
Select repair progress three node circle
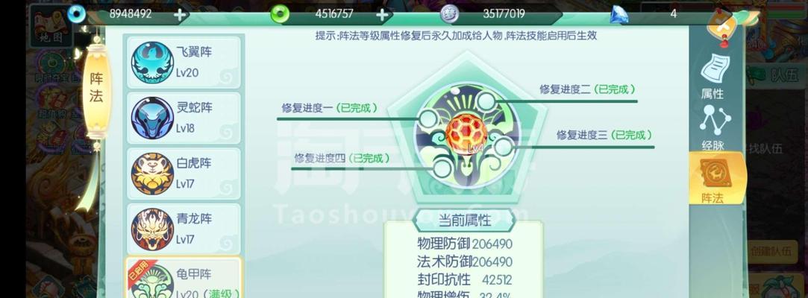(x=504, y=148)
